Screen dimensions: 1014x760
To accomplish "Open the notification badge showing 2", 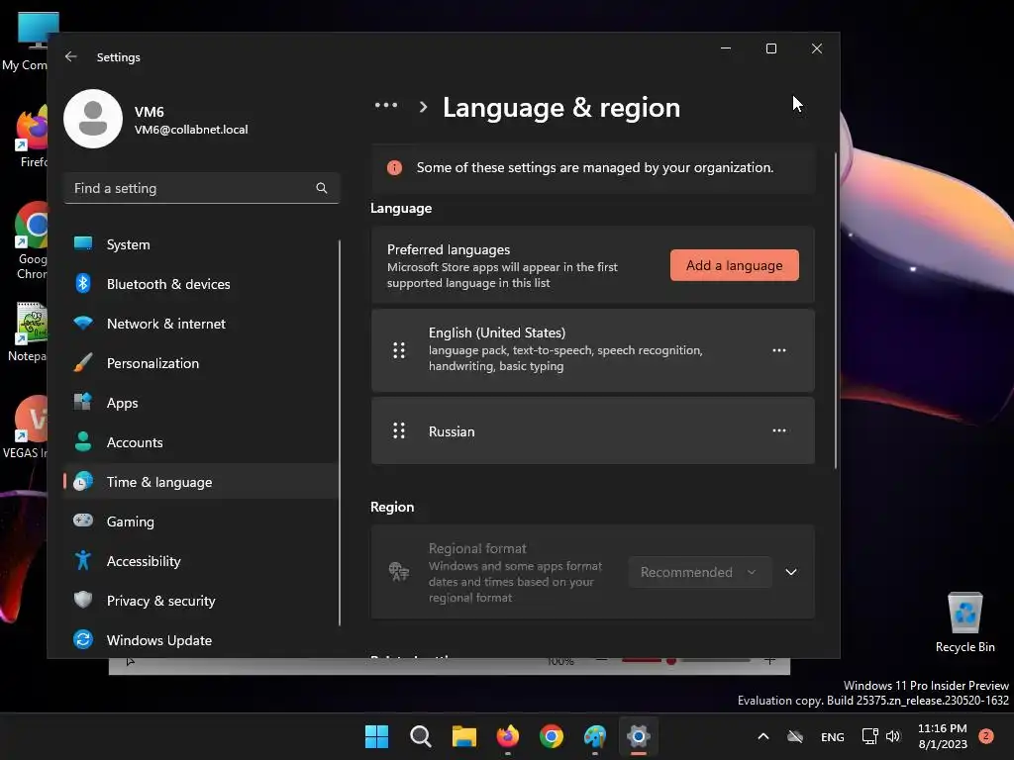I will coord(986,736).
